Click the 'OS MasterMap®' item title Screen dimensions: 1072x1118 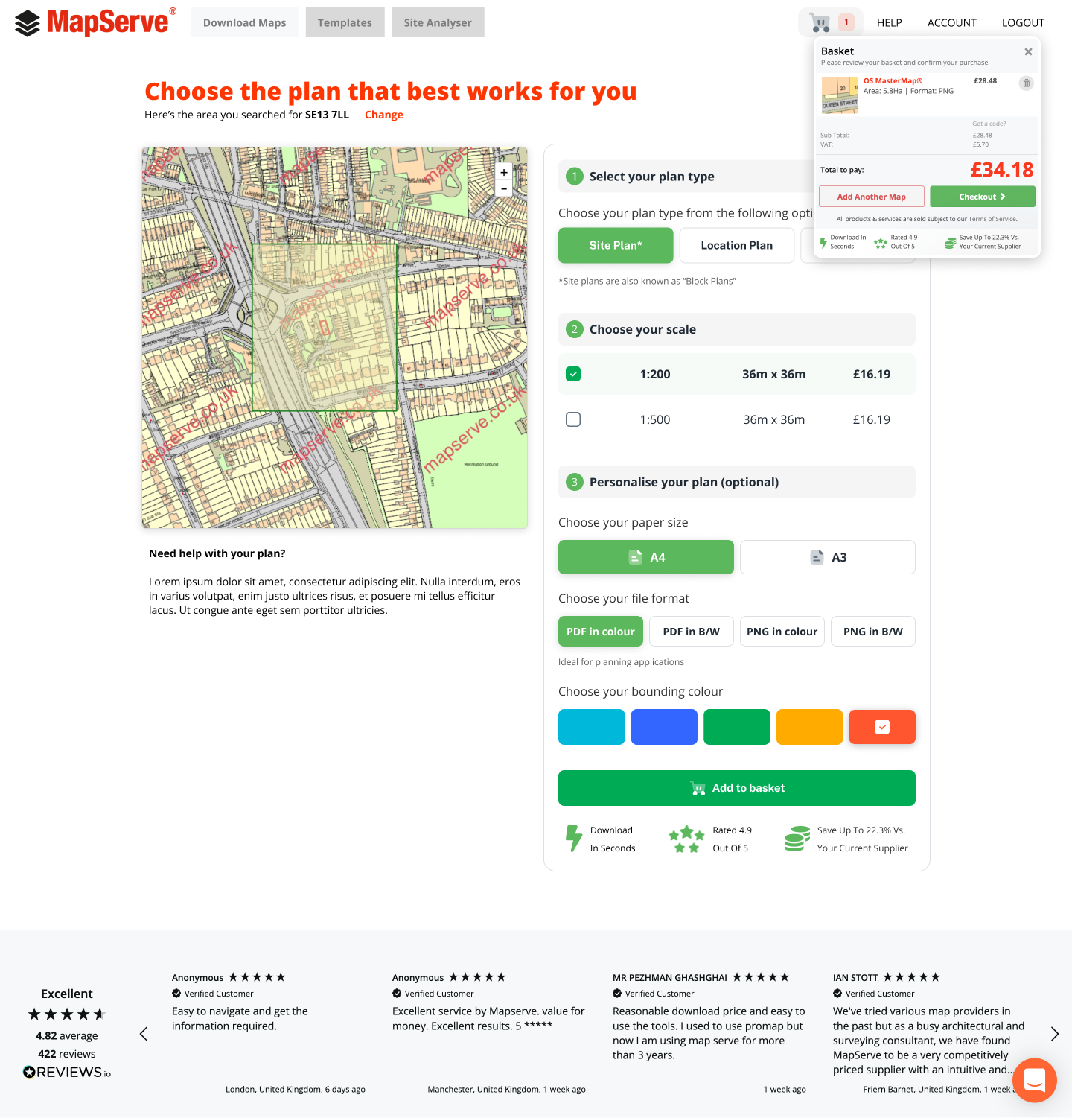pos(893,80)
